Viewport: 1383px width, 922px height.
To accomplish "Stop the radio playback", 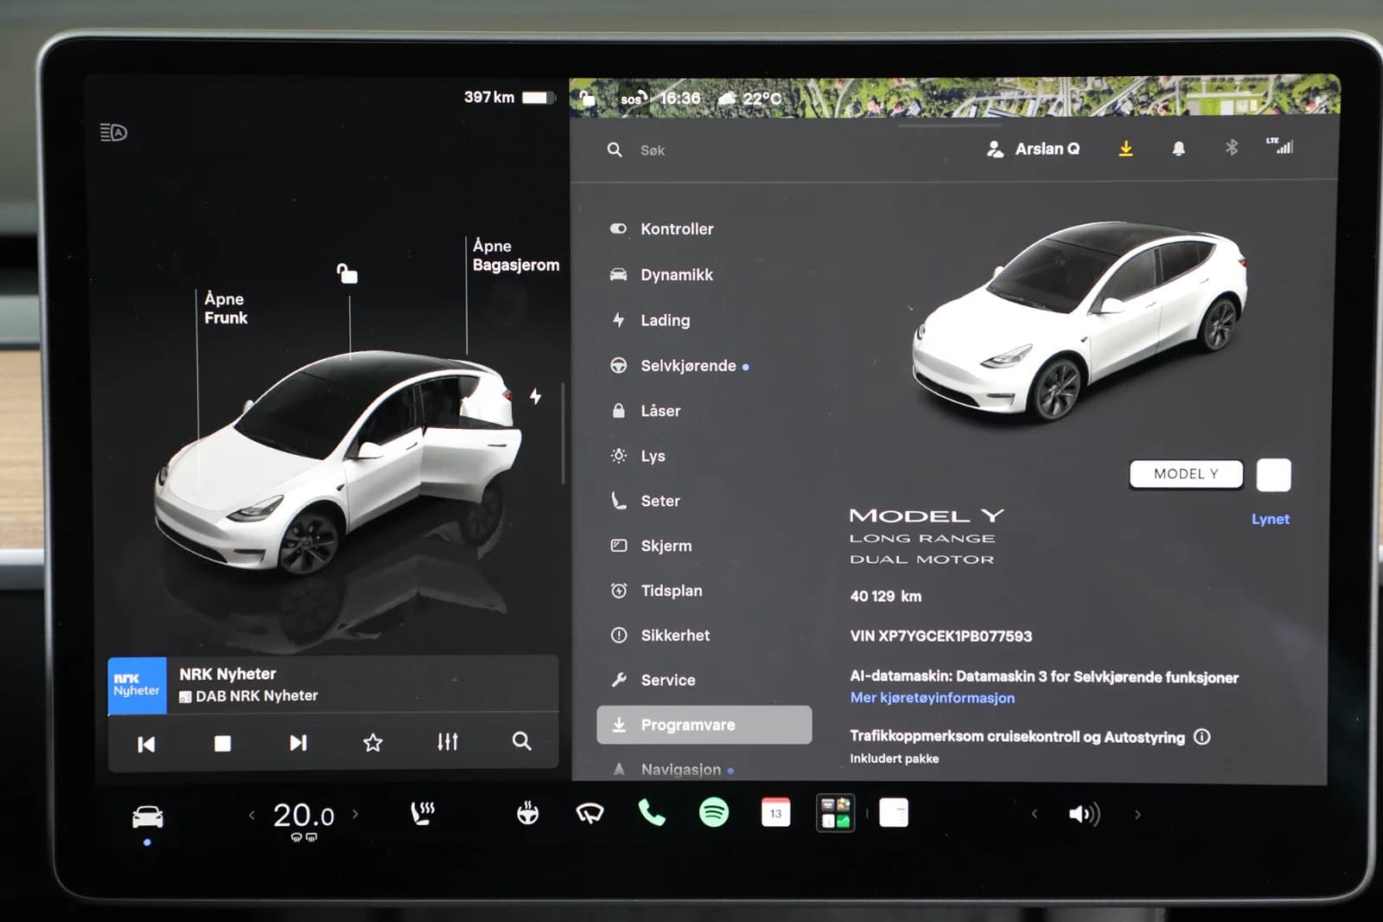I will (222, 743).
